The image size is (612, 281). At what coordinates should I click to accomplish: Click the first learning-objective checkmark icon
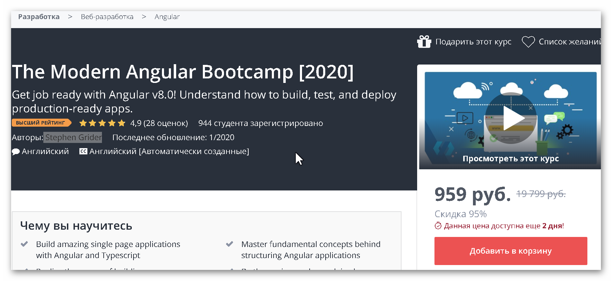(24, 244)
